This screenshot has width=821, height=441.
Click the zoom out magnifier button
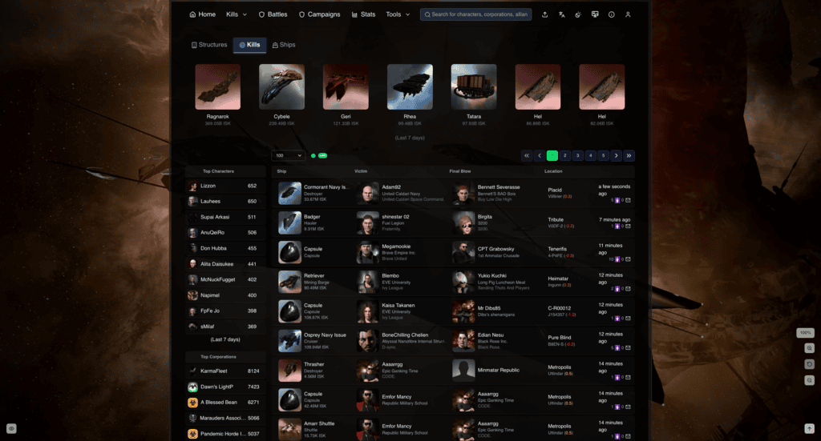(809, 380)
